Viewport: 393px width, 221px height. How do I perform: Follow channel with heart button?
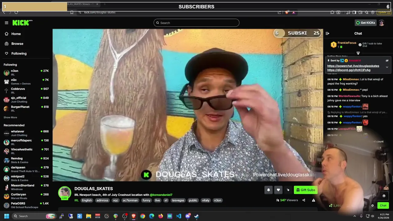[278, 190]
